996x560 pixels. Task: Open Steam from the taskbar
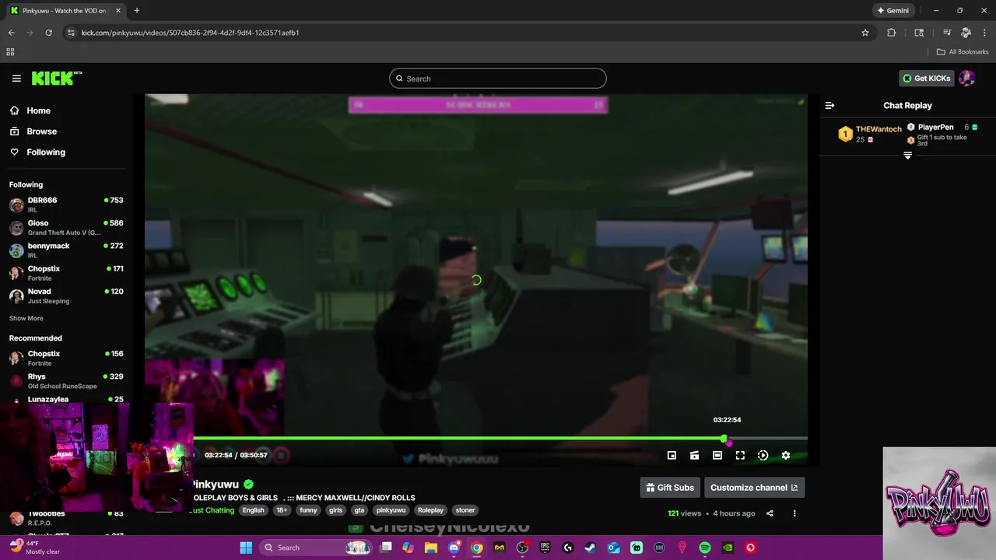(x=591, y=548)
